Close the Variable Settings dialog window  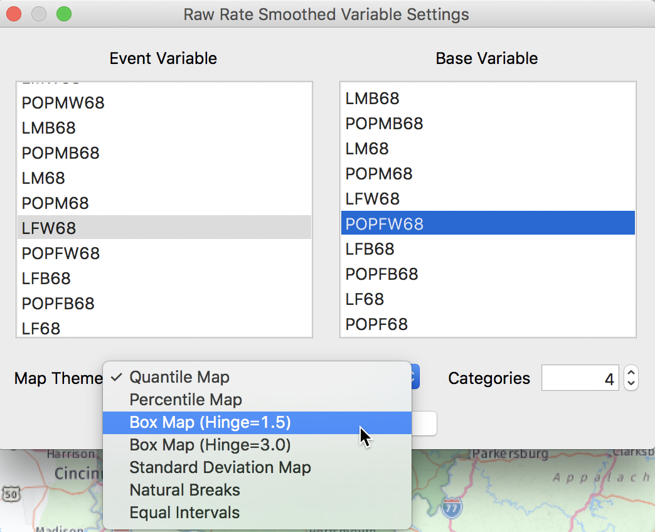tap(14, 14)
